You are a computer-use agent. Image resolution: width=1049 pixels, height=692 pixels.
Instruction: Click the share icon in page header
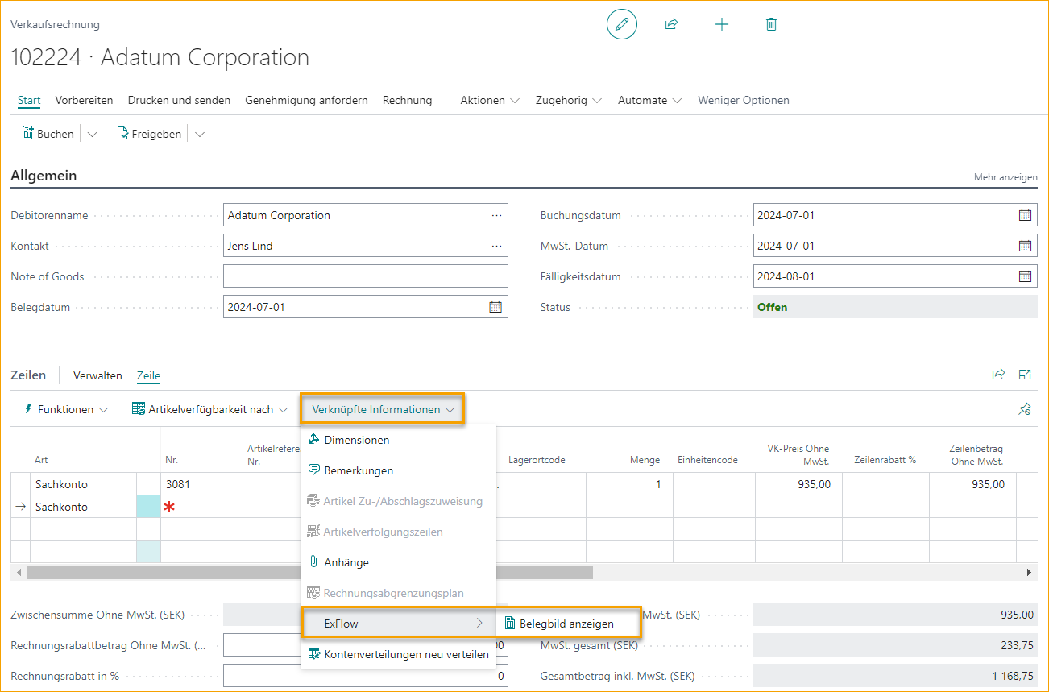pos(671,24)
